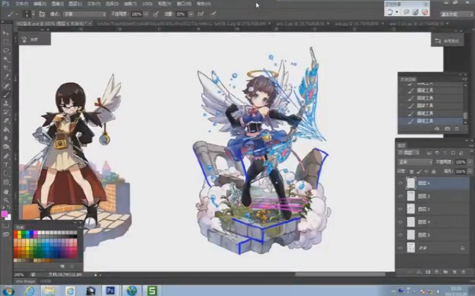Open the 编辑(E) menu

39,4
